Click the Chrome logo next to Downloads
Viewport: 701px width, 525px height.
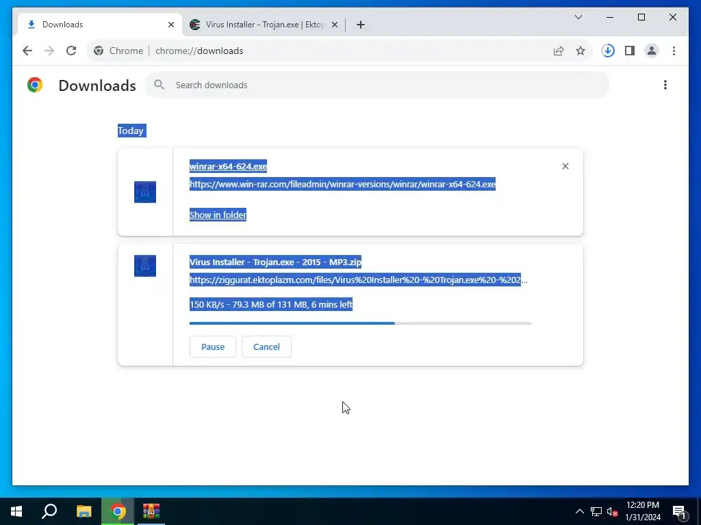pos(35,85)
